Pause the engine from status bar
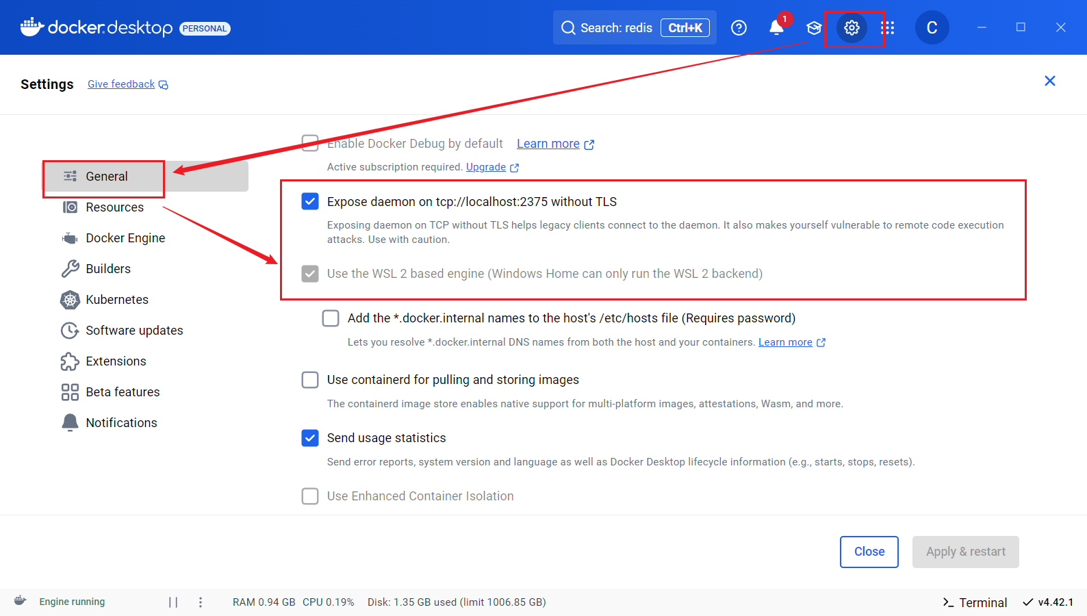1087x616 pixels. (173, 602)
